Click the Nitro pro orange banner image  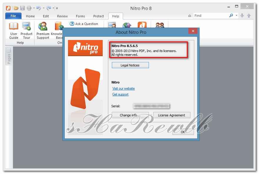(x=85, y=48)
